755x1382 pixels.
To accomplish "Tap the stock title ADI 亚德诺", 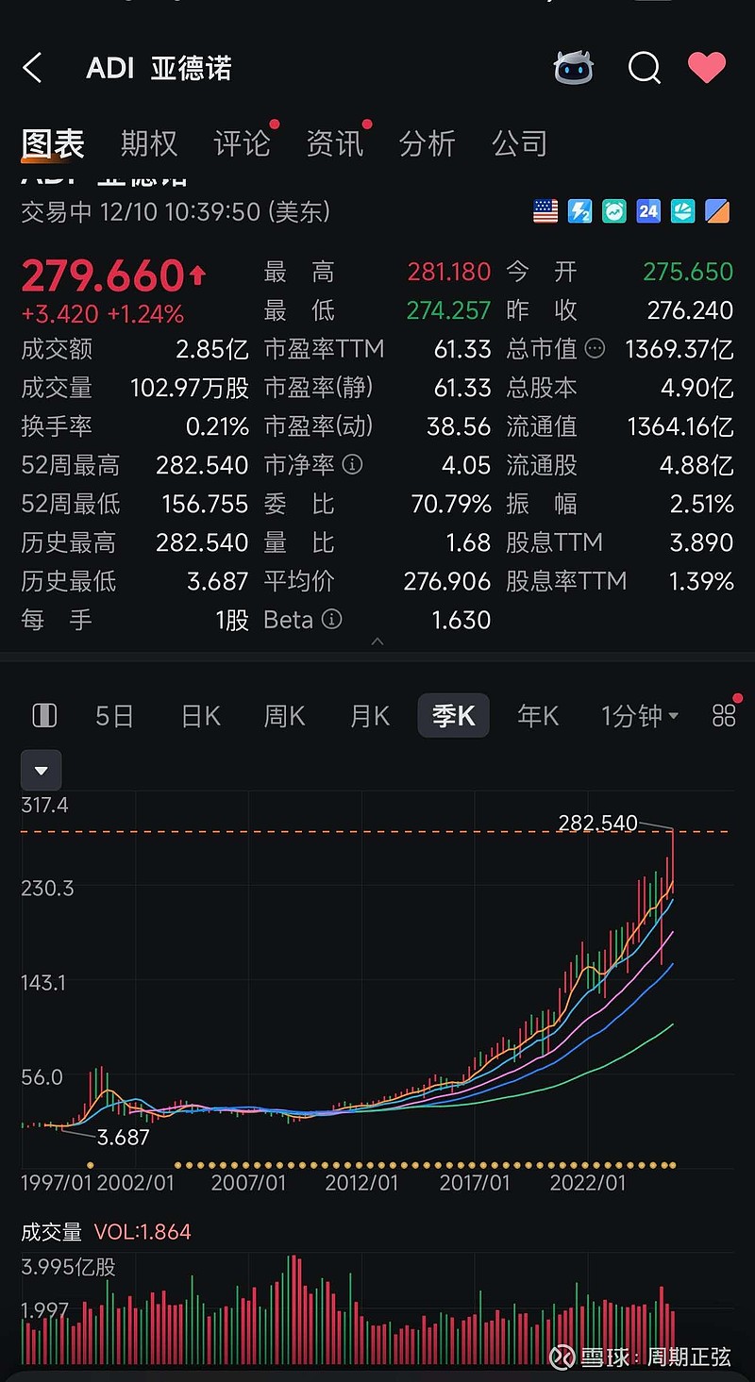I will [x=159, y=68].
